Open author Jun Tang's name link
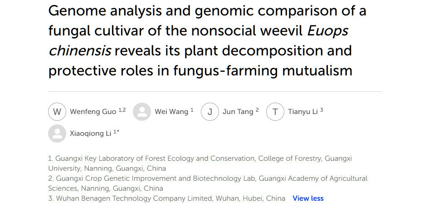The width and height of the screenshot is (429, 203). pyautogui.click(x=238, y=112)
